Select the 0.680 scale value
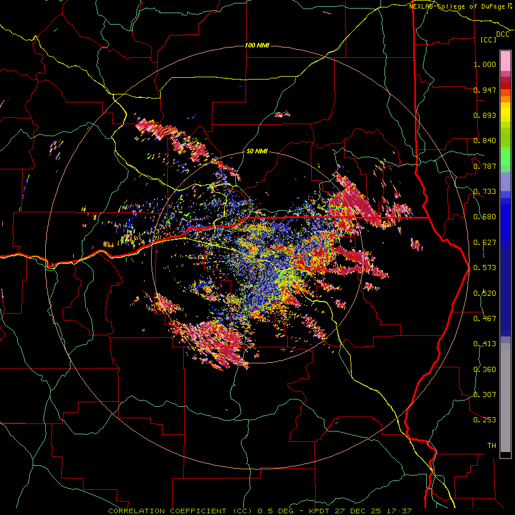 tap(485, 217)
